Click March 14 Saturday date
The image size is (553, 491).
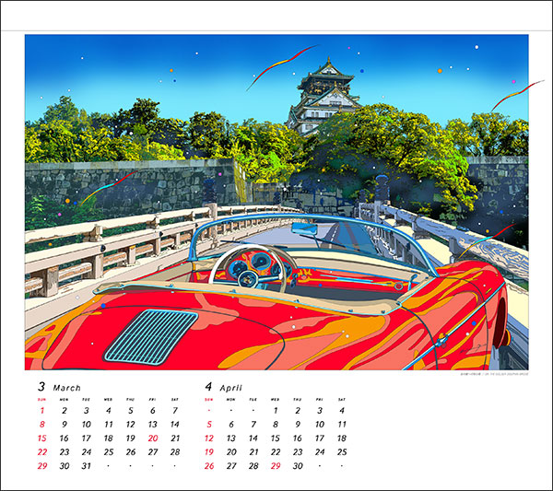pyautogui.click(x=175, y=425)
